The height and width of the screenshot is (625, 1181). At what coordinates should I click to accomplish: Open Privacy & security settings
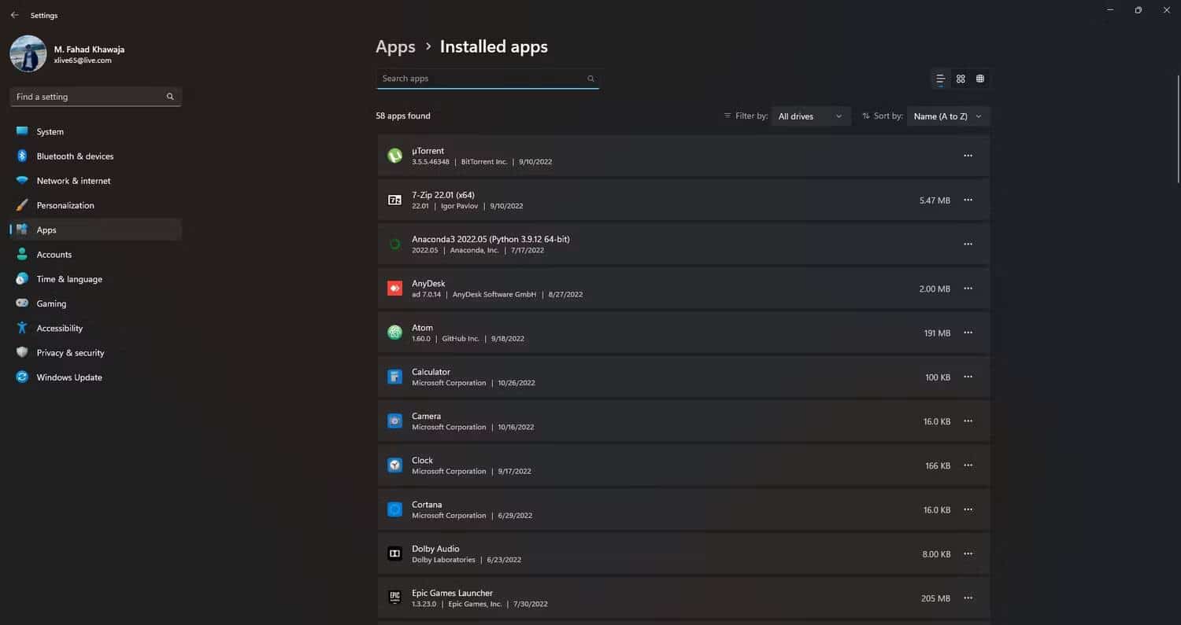70,352
